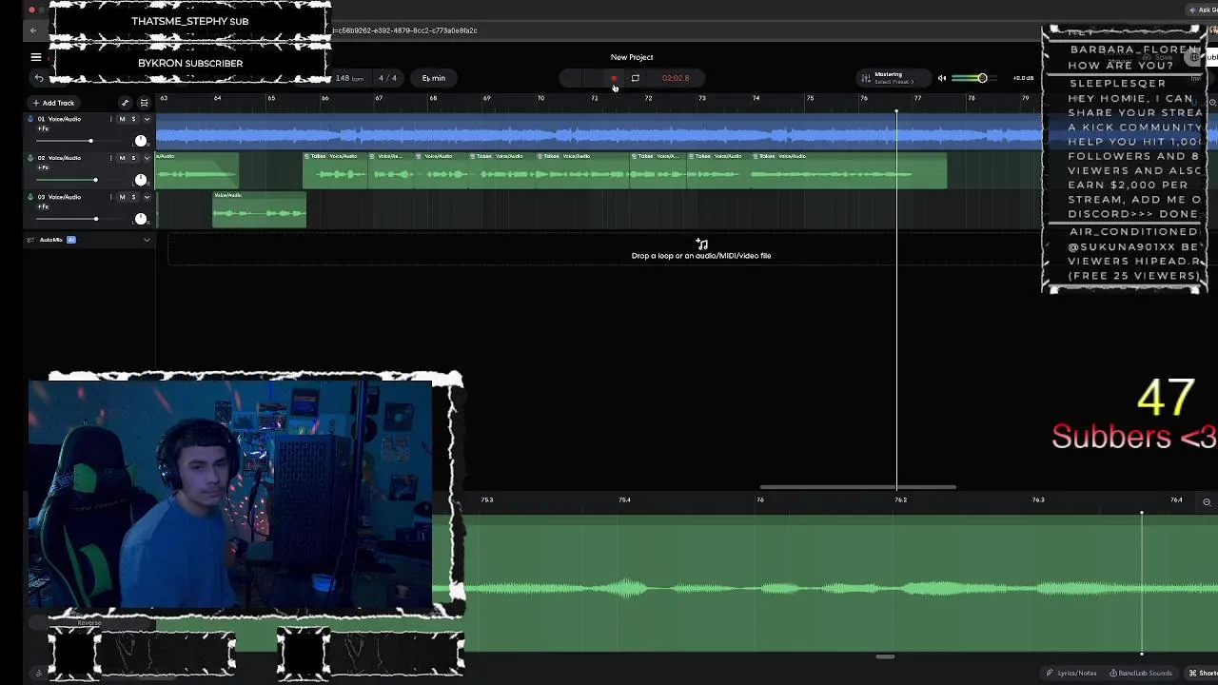Click the AutoMix icon
Screen dimensions: 1218x685
[30, 240]
